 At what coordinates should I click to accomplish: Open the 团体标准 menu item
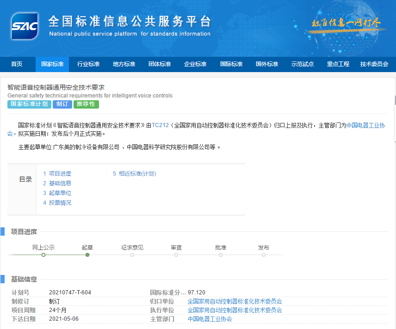point(160,64)
